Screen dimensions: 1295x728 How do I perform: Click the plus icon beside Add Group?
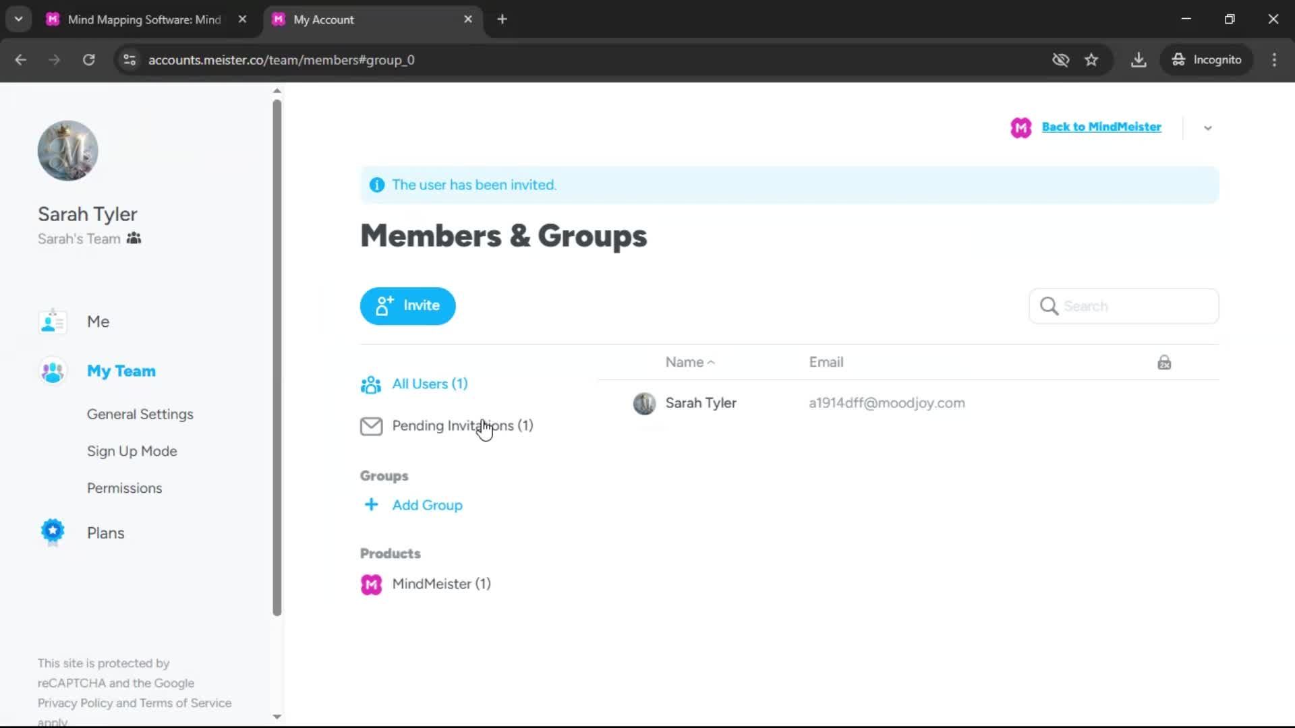click(371, 504)
